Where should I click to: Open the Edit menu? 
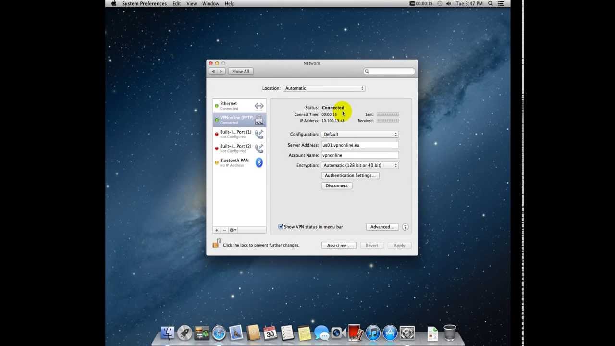177,3
